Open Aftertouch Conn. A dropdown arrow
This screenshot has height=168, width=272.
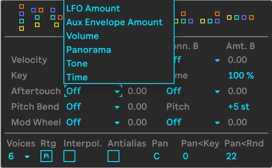117,91
